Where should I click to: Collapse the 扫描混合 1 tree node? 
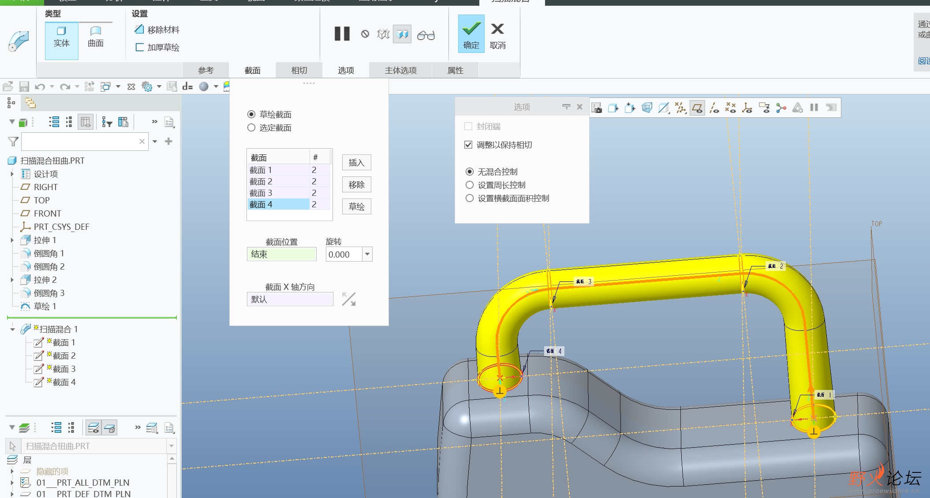12,329
